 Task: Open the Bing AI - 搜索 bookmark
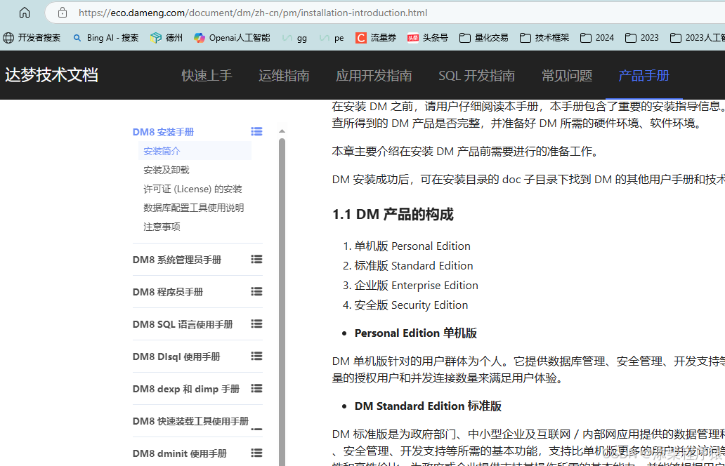[106, 38]
